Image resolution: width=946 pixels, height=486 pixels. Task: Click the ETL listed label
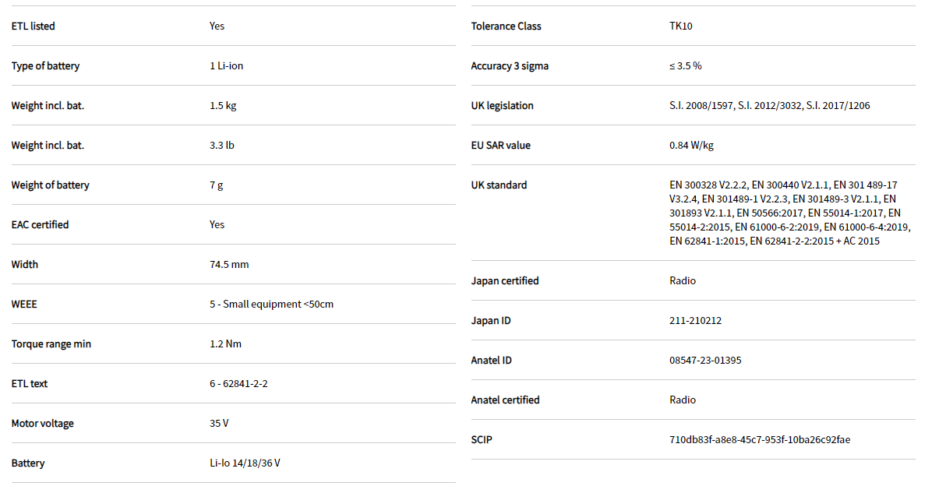tap(33, 26)
